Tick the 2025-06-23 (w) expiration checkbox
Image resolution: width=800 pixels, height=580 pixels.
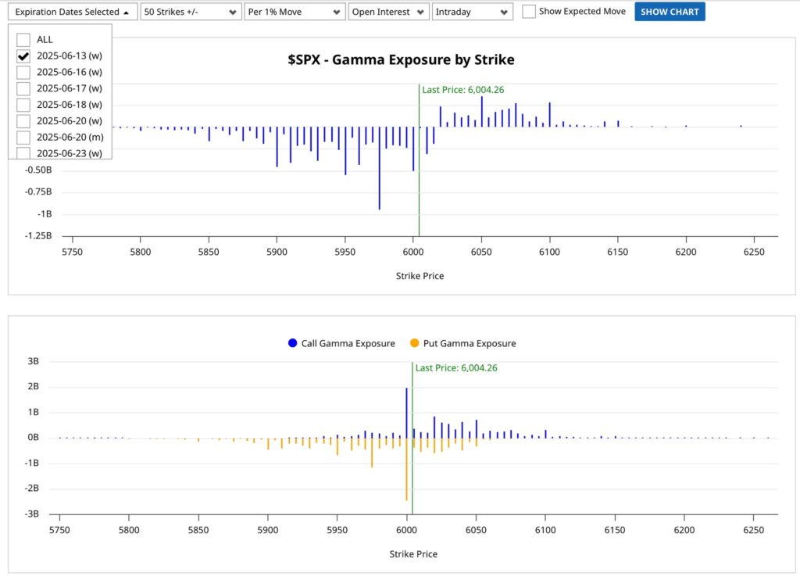[x=24, y=153]
